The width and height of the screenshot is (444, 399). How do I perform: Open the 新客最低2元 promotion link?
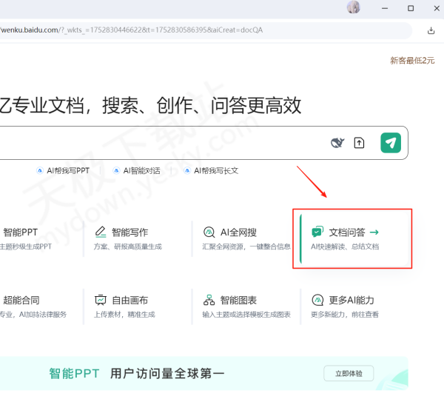412,60
